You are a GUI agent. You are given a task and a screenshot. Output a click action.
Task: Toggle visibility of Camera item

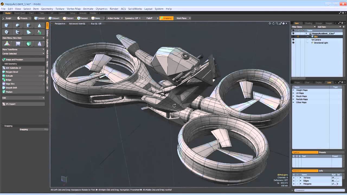293,40
